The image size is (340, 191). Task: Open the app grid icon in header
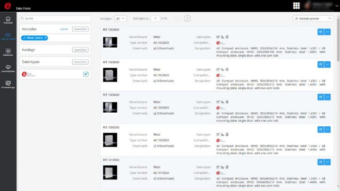click(x=296, y=5)
